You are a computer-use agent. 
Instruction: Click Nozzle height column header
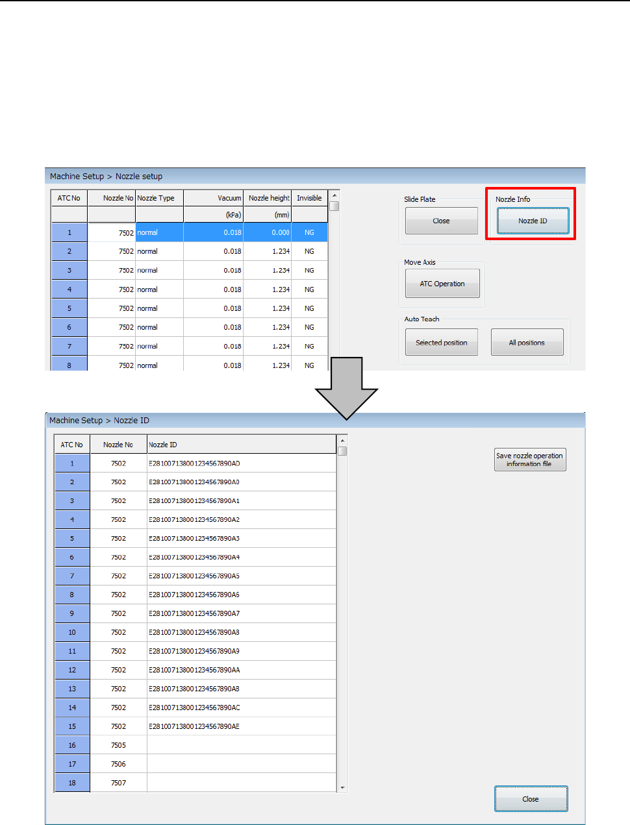coord(268,198)
